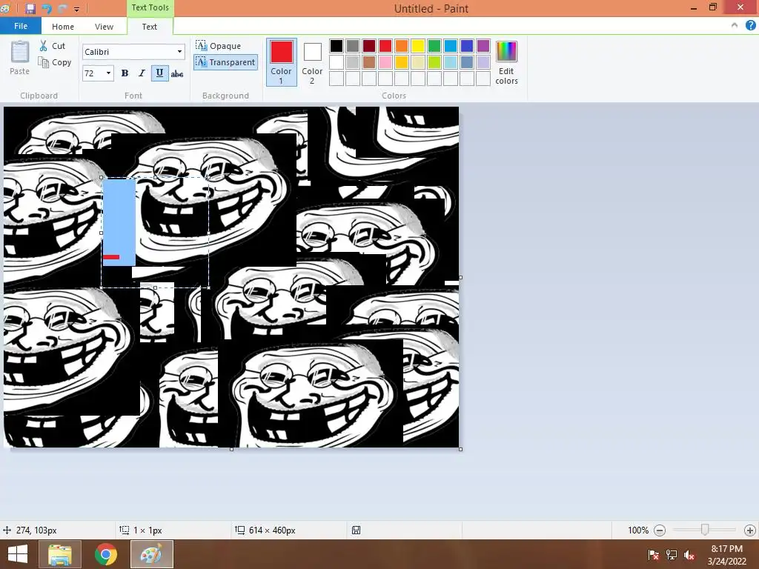This screenshot has width=759, height=569.
Task: Click the Save icon in quick access toolbar
Action: [30, 8]
